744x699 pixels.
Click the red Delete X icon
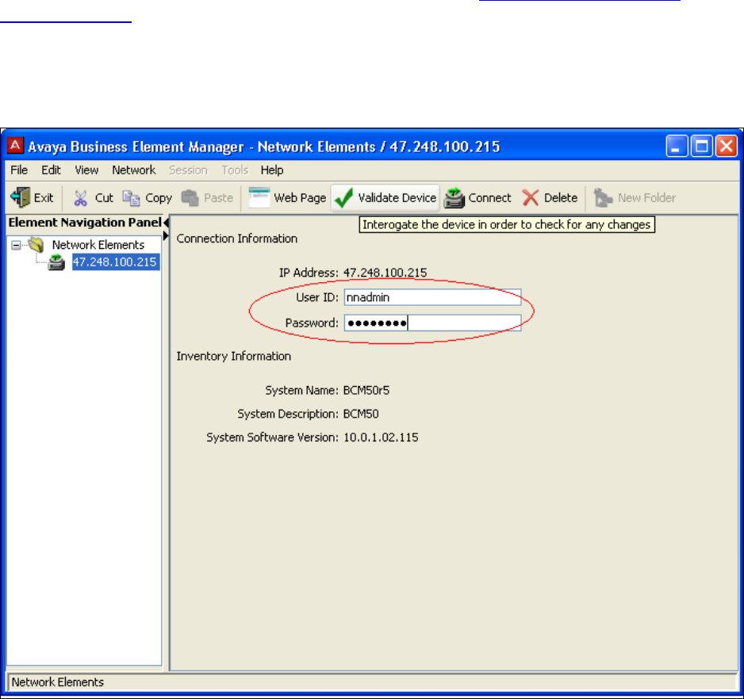point(531,198)
